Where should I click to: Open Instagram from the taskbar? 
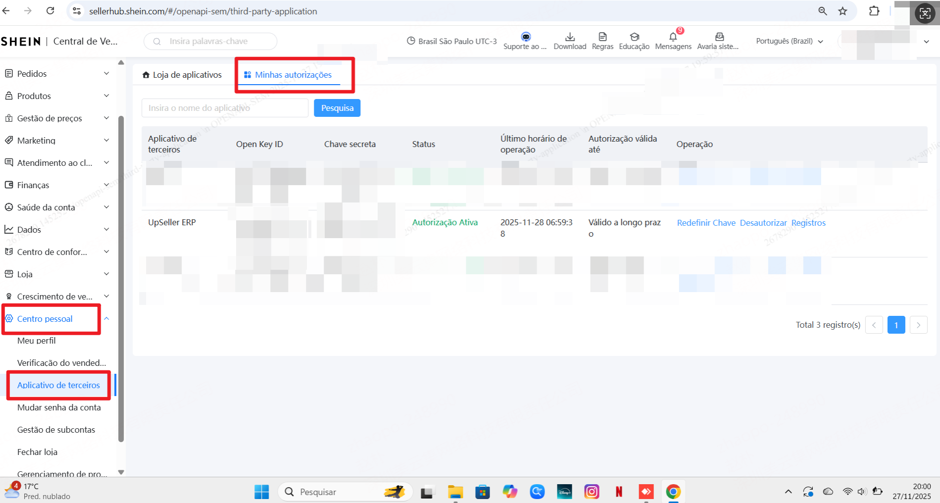point(592,492)
